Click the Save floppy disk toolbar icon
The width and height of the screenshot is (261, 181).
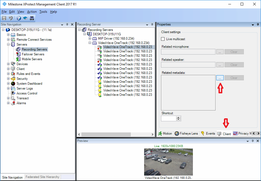point(4,18)
